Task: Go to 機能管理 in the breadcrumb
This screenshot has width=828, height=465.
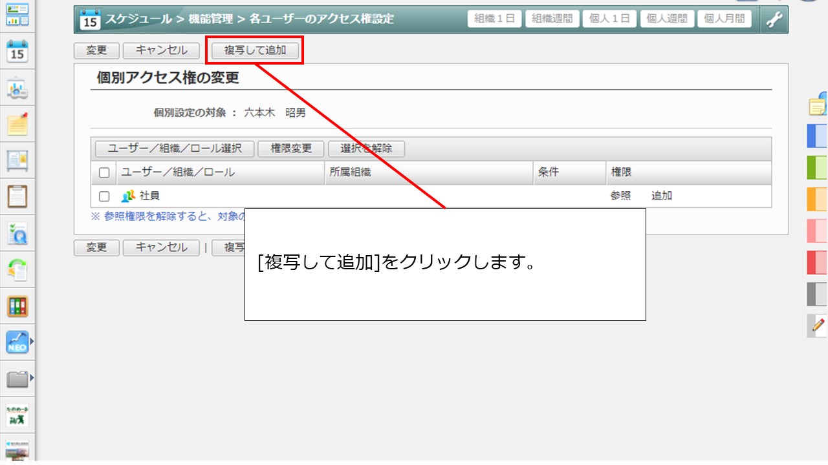Action: coord(210,19)
